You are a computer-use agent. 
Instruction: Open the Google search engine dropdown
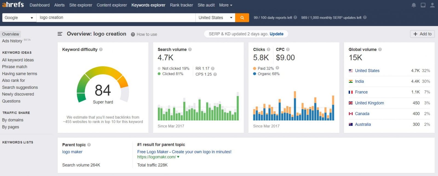pos(19,18)
